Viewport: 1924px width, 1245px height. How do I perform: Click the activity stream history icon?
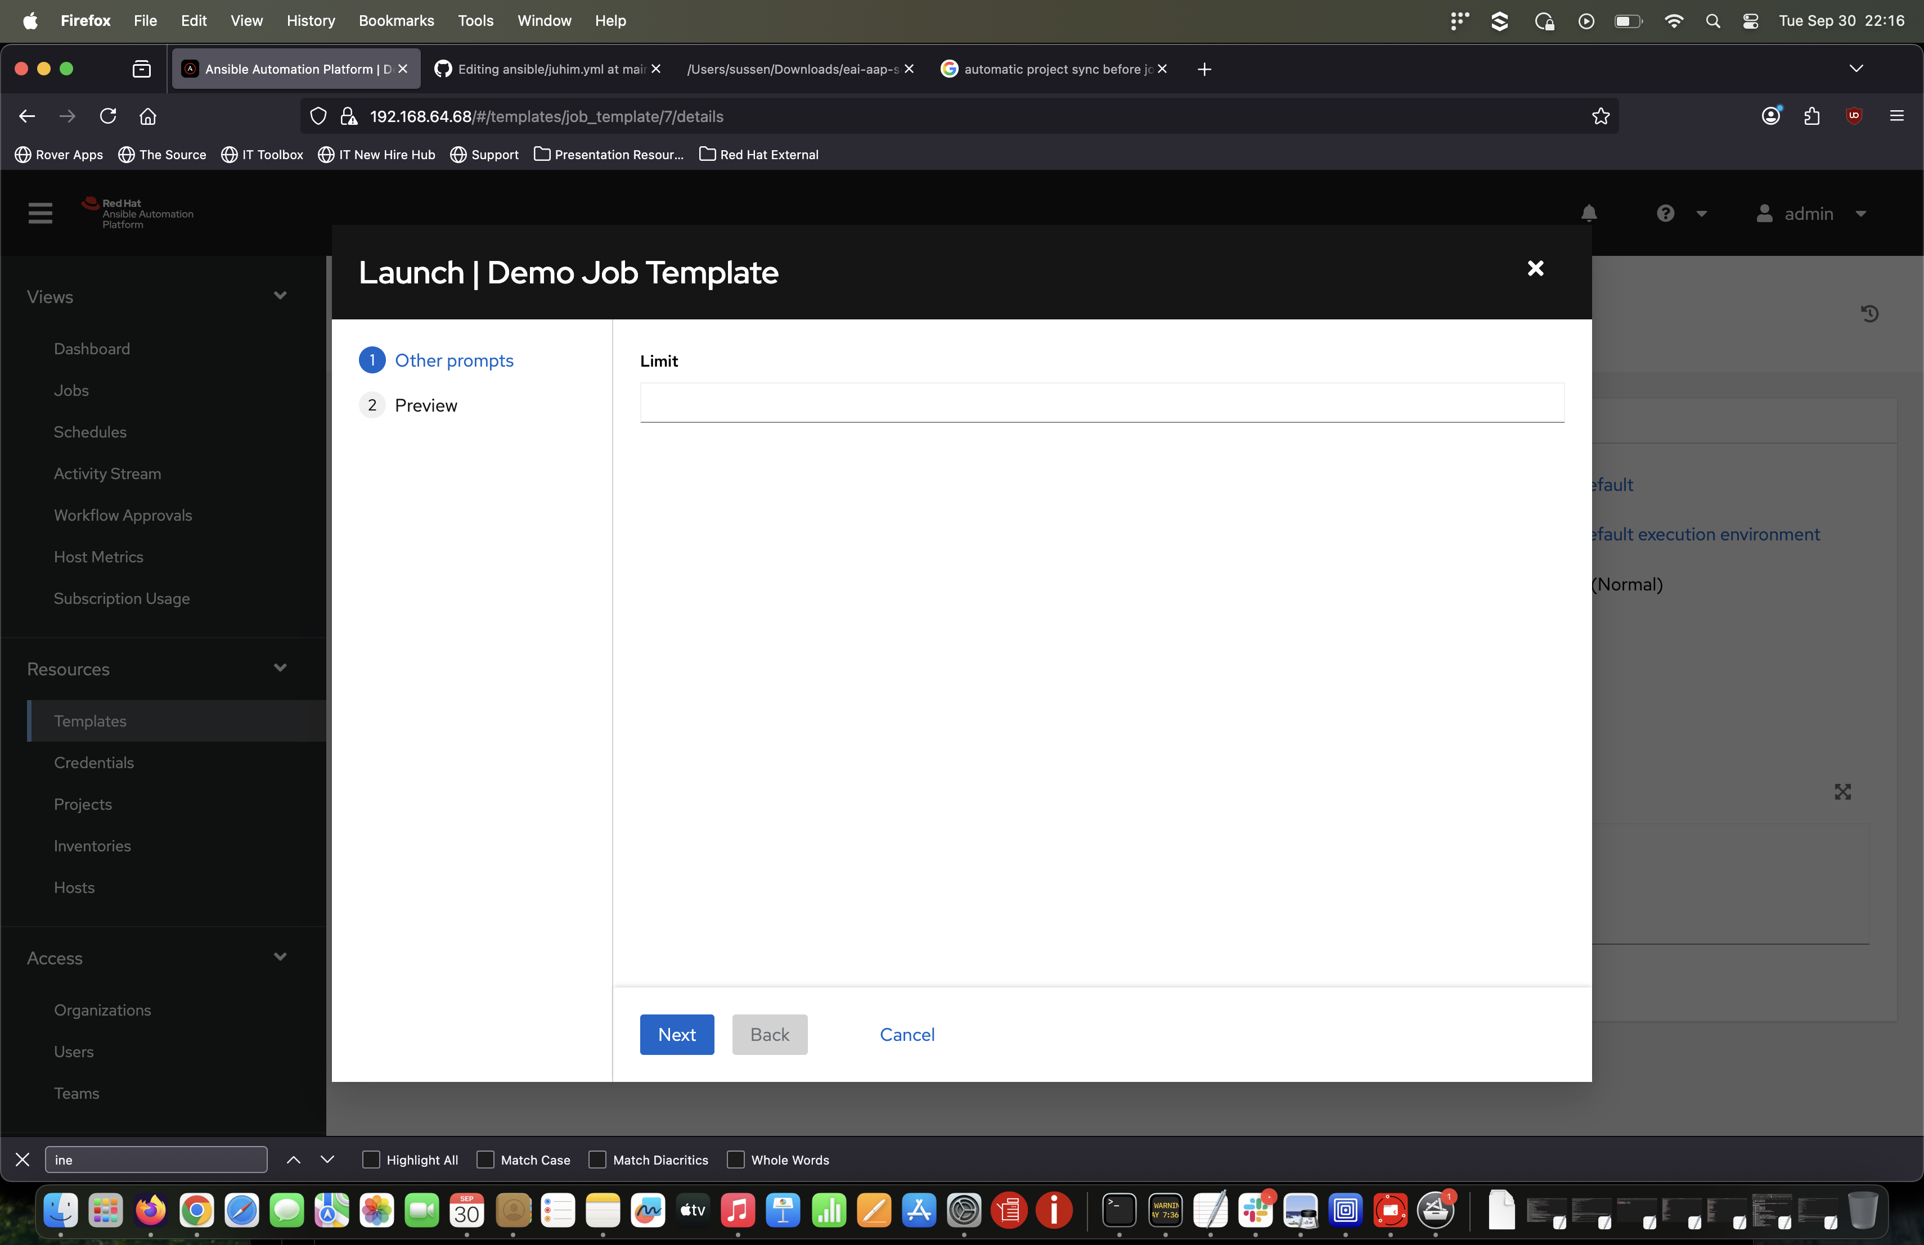1869,313
